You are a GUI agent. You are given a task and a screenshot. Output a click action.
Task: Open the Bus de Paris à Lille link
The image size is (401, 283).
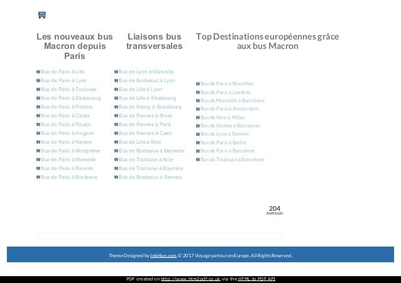[63, 72]
